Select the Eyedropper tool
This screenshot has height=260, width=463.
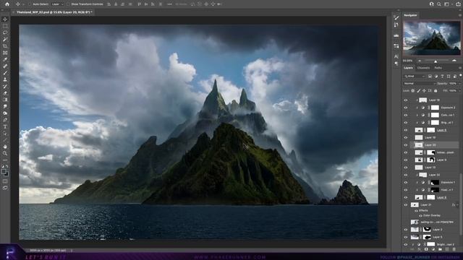5,59
